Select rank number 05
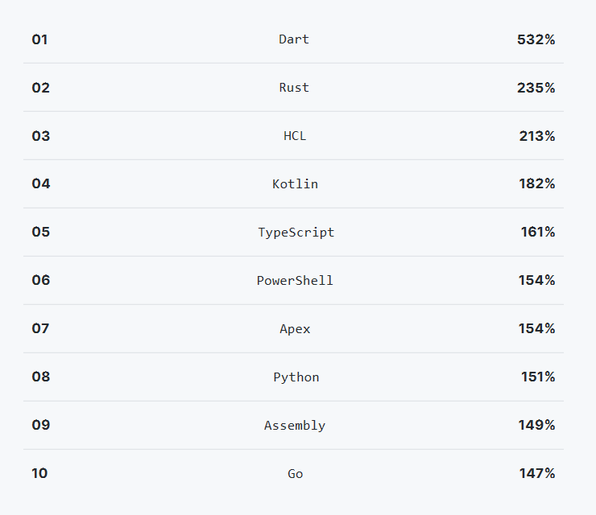Viewport: 596px width, 515px height. 40,232
